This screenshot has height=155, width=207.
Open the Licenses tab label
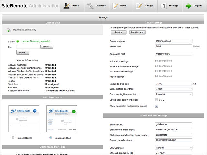(101, 6)
